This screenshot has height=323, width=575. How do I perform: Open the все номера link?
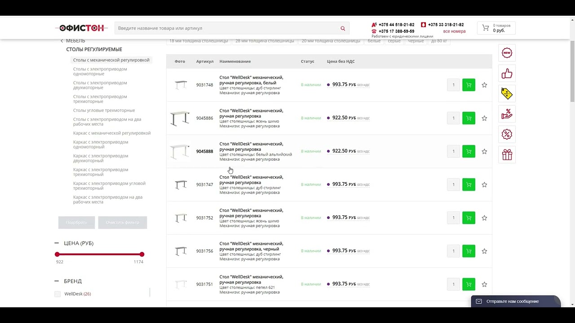click(454, 31)
